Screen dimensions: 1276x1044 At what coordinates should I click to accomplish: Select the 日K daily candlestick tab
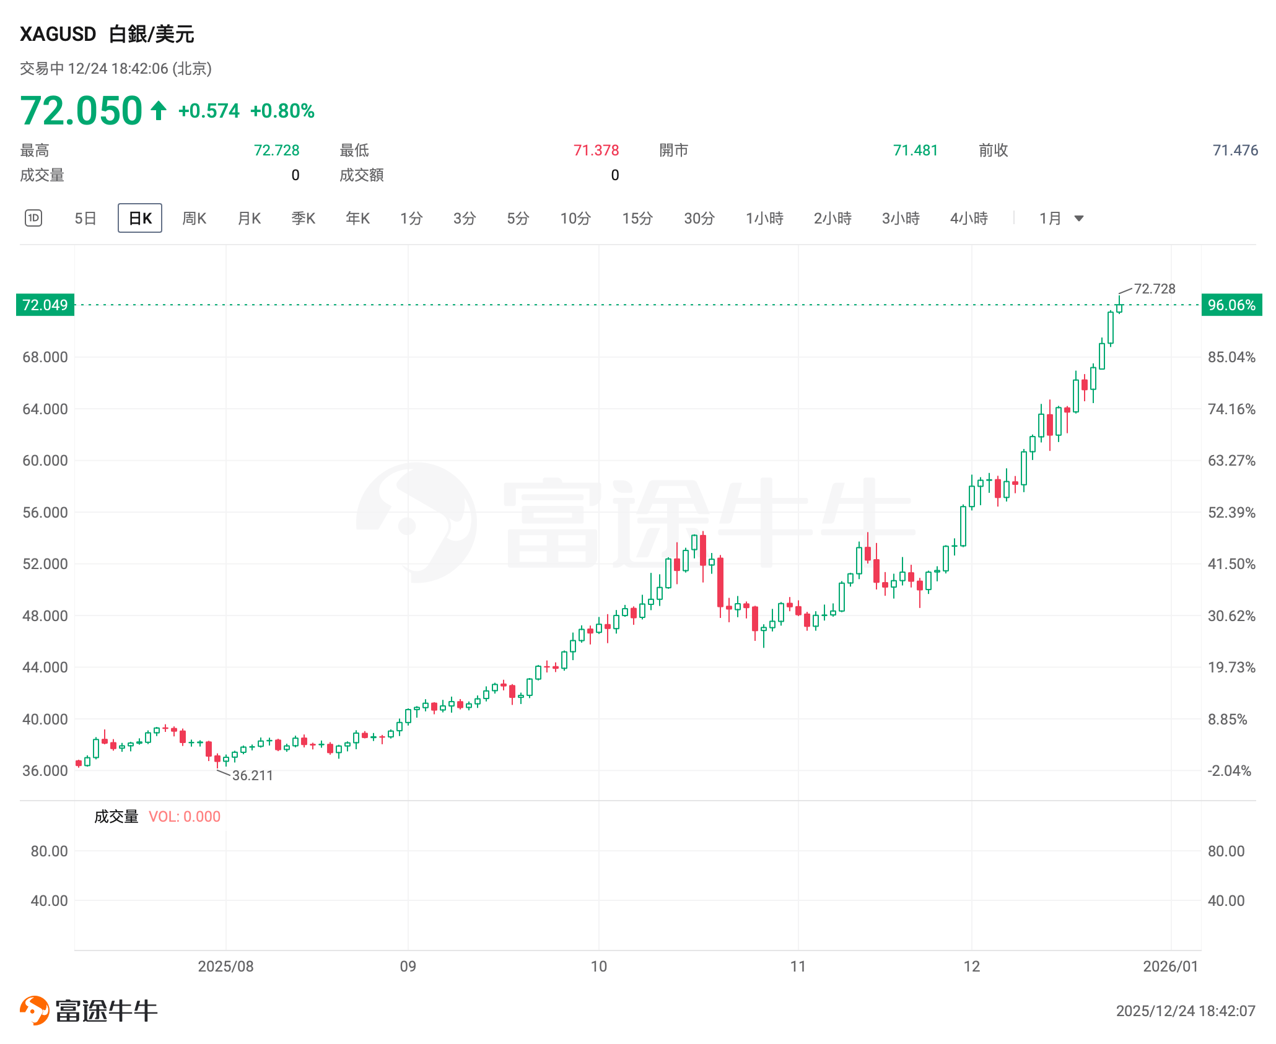pyautogui.click(x=140, y=219)
